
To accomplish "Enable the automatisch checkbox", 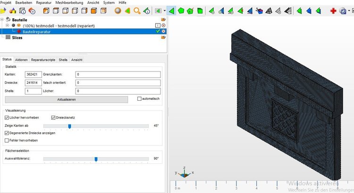I will (140, 99).
